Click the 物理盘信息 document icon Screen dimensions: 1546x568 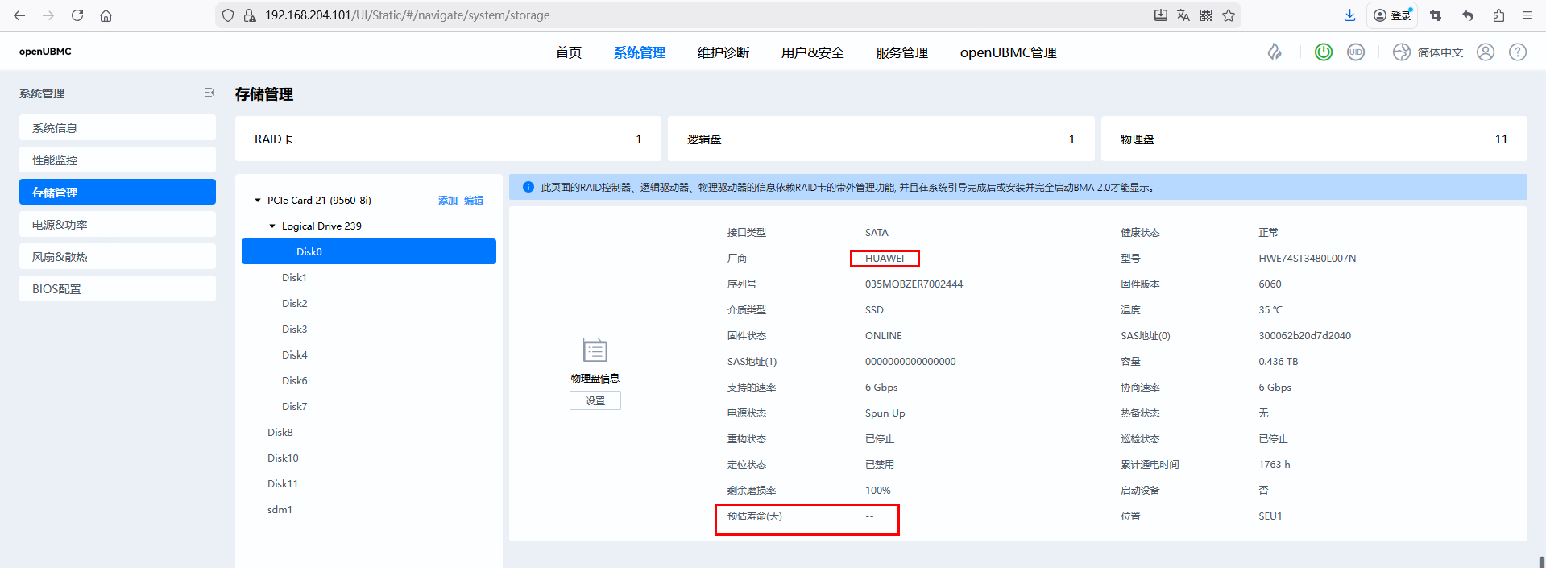click(x=595, y=350)
